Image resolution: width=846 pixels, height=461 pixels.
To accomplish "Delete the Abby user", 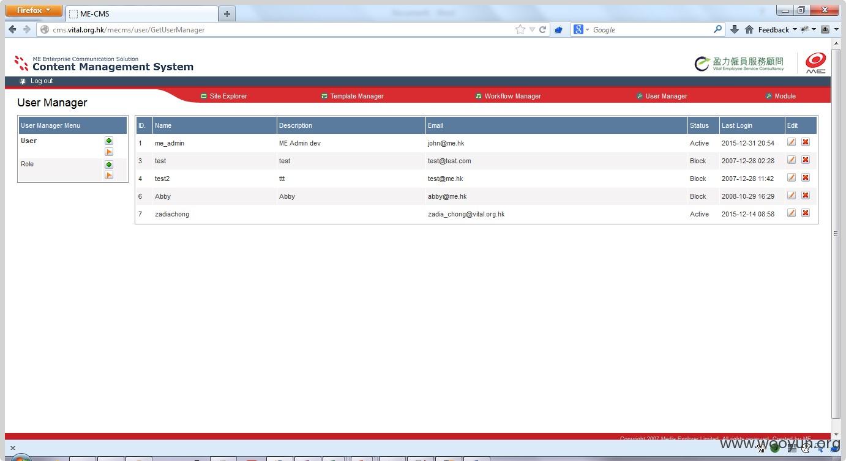I will [x=806, y=195].
